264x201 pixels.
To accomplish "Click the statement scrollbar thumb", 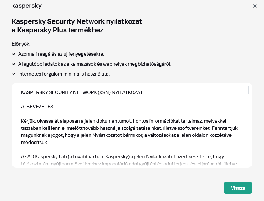I will [248, 90].
